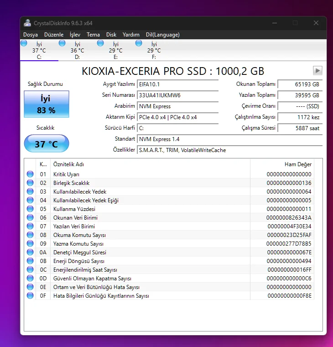Click status orb of Güvenli Olmayan Kapatma row
This screenshot has height=347, width=333.
[30, 278]
